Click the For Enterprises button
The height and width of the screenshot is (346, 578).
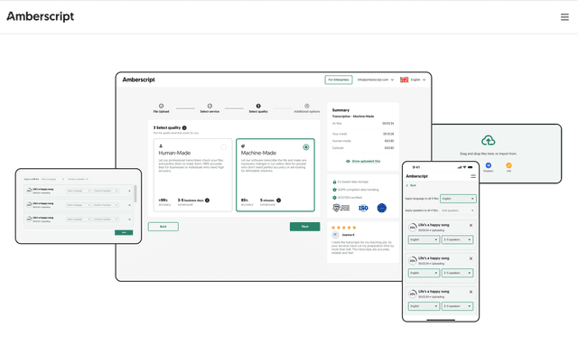pyautogui.click(x=339, y=79)
